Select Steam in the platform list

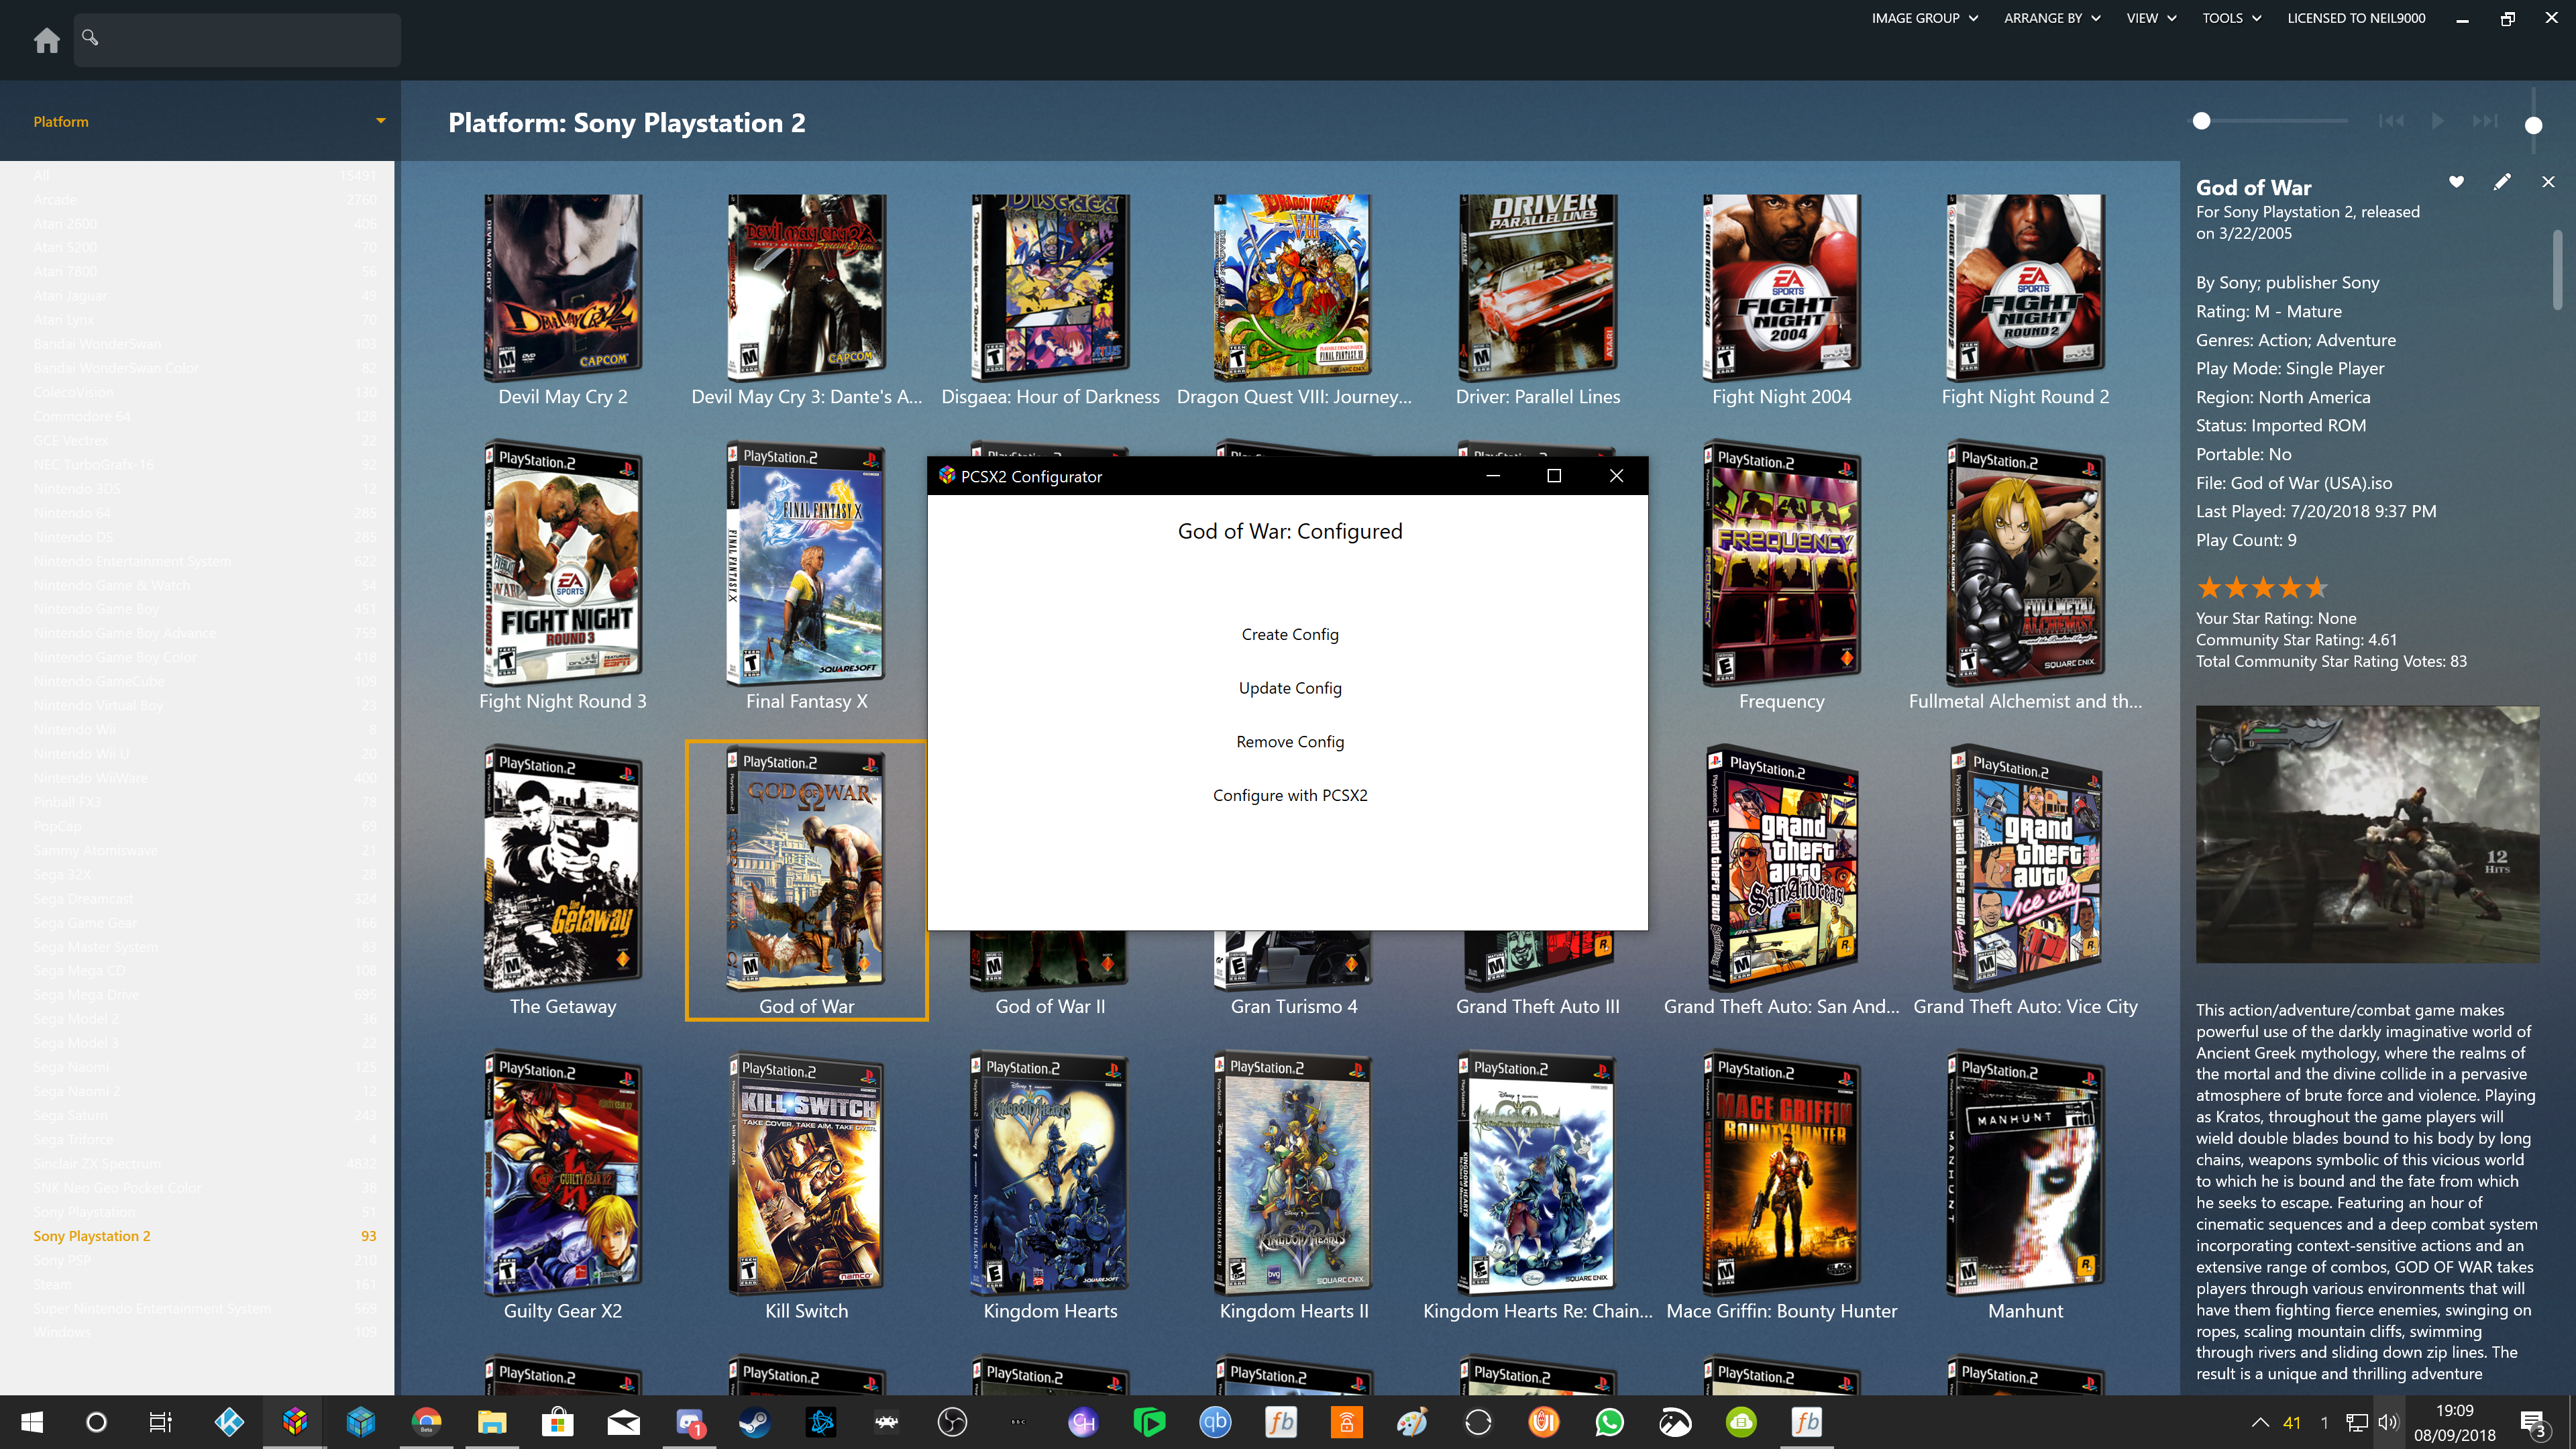204,1284
